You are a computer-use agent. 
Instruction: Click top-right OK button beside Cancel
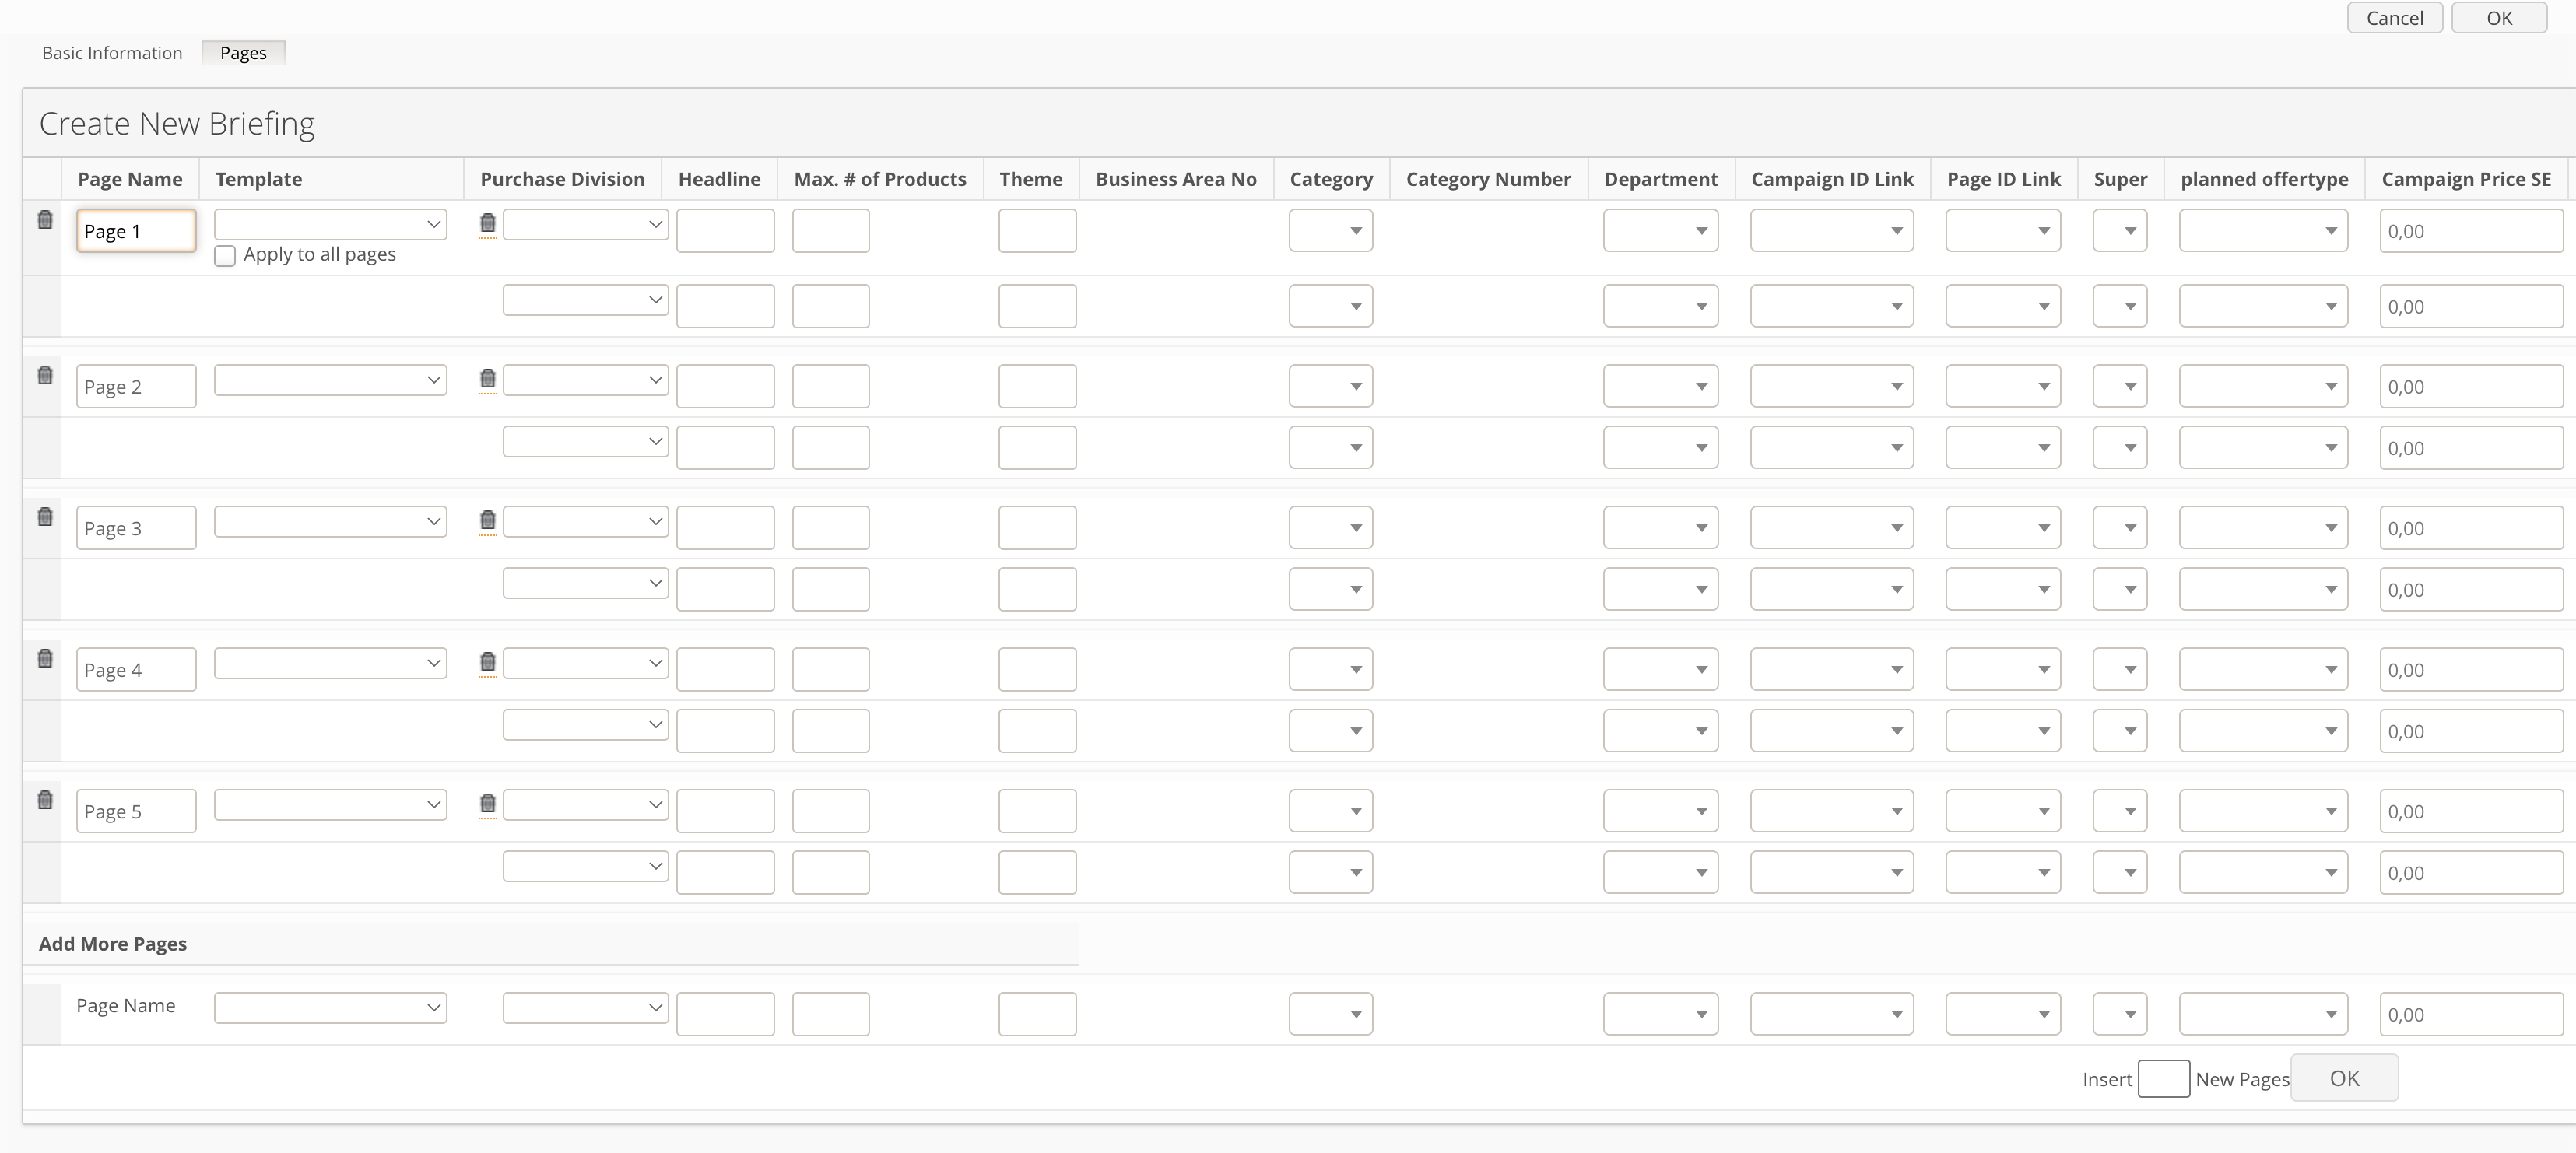coord(2499,18)
